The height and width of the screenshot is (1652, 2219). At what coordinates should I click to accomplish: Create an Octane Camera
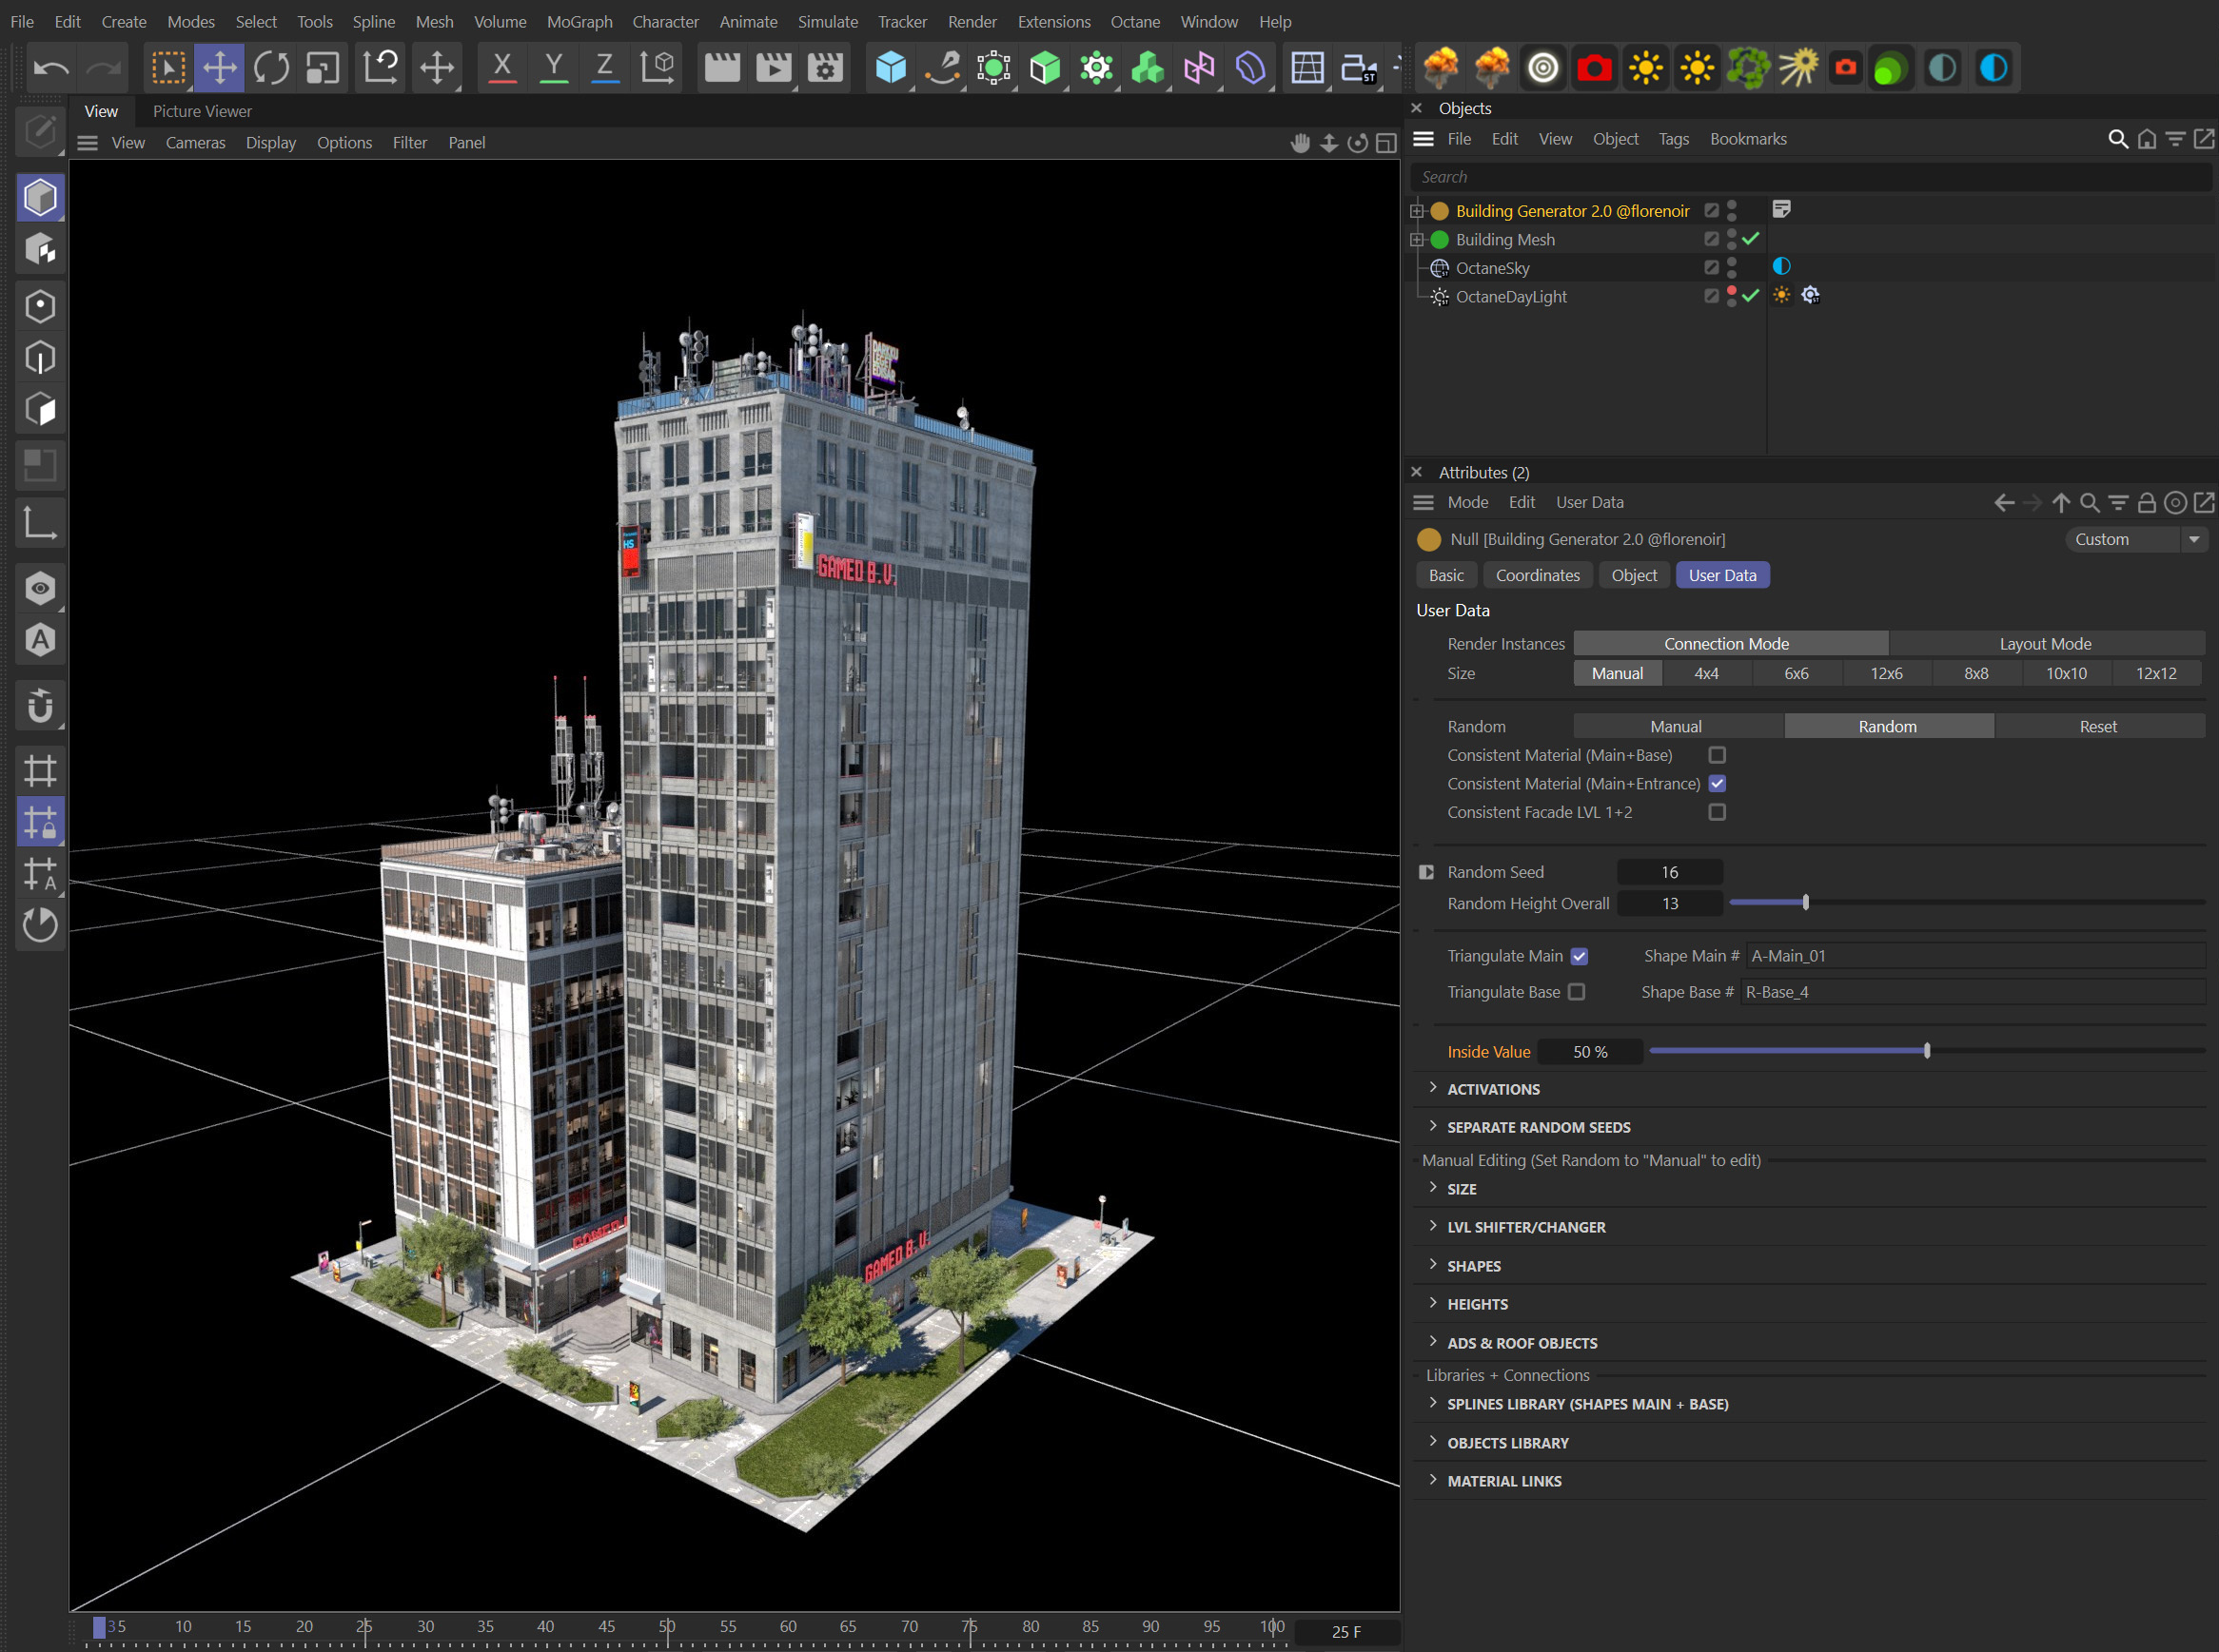1595,67
